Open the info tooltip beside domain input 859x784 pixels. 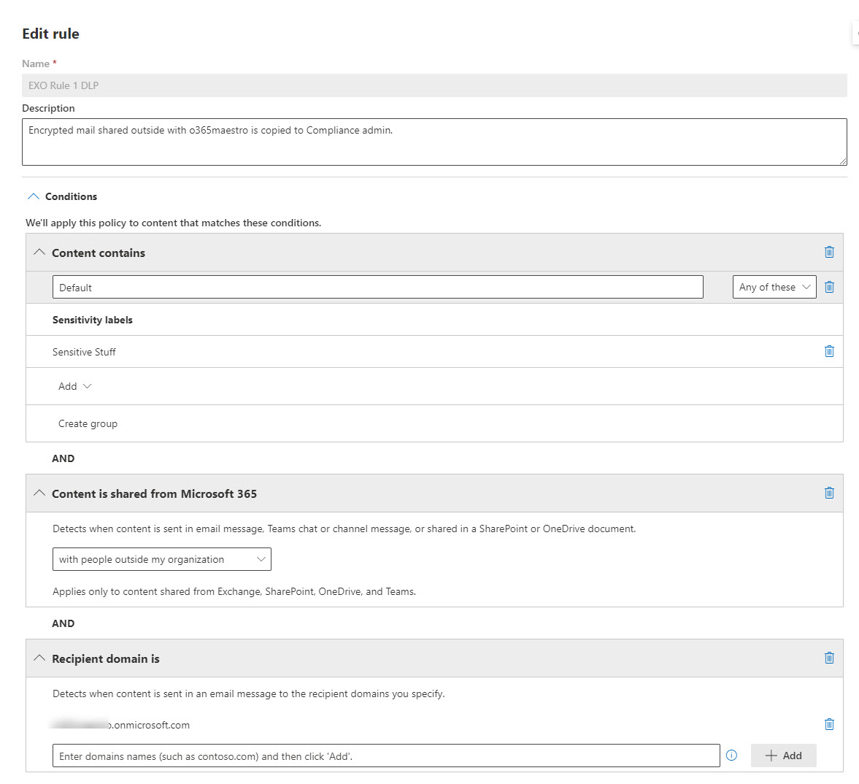point(731,756)
